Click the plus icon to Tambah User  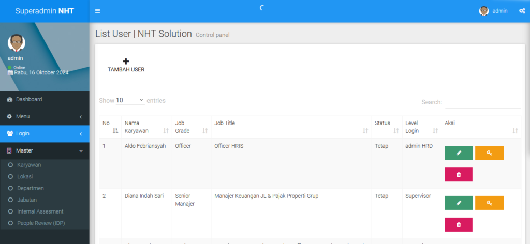click(x=126, y=62)
